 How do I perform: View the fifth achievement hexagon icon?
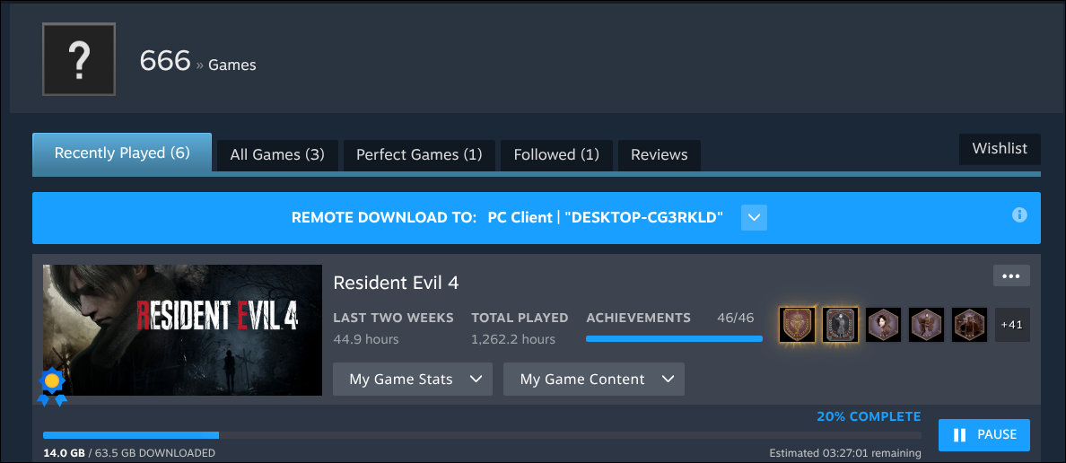point(969,325)
